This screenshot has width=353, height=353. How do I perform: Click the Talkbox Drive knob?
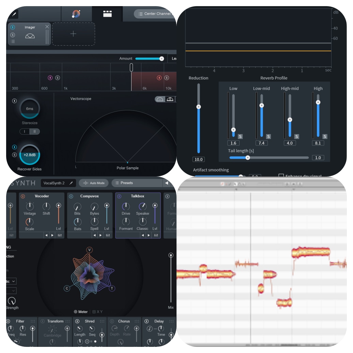pyautogui.click(x=126, y=206)
